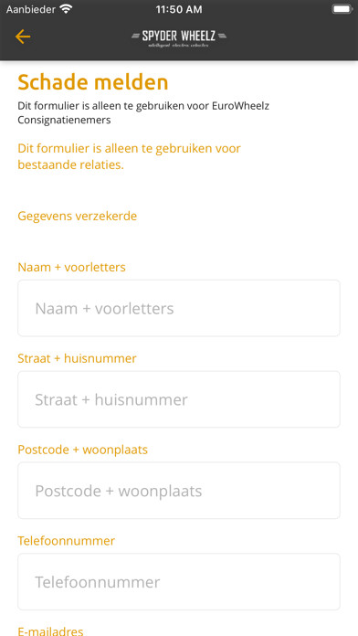This screenshot has width=358, height=636.
Task: Click the Naam + voorletters orange label
Action: pos(72,267)
